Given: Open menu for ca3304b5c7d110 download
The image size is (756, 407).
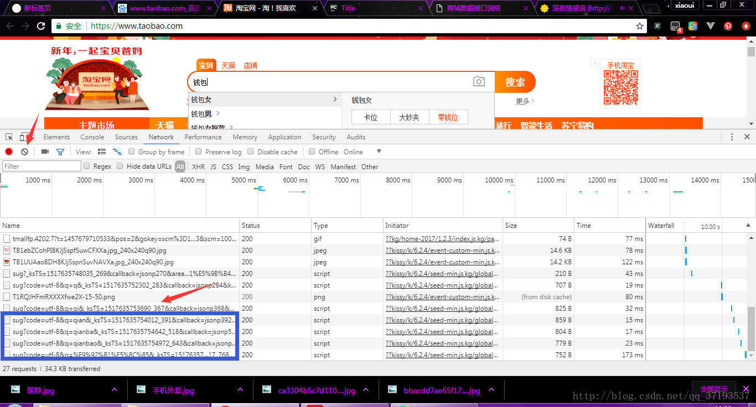Looking at the screenshot, I should click(x=366, y=390).
